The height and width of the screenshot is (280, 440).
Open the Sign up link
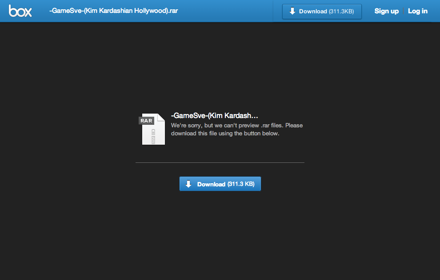[386, 11]
